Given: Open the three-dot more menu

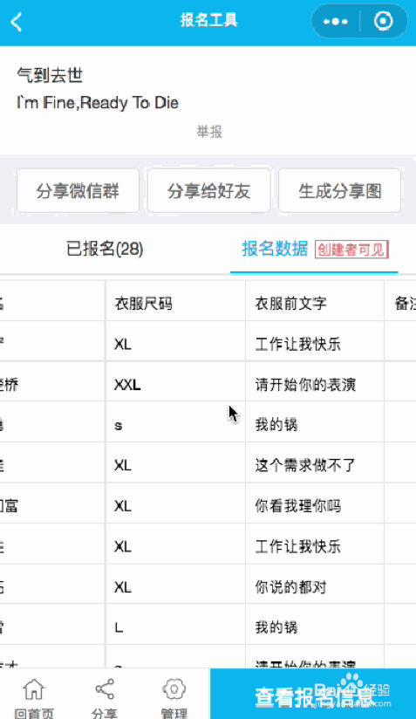Looking at the screenshot, I should click(336, 22).
